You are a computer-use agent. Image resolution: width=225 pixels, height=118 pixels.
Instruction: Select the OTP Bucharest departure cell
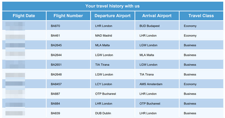click(x=113, y=94)
